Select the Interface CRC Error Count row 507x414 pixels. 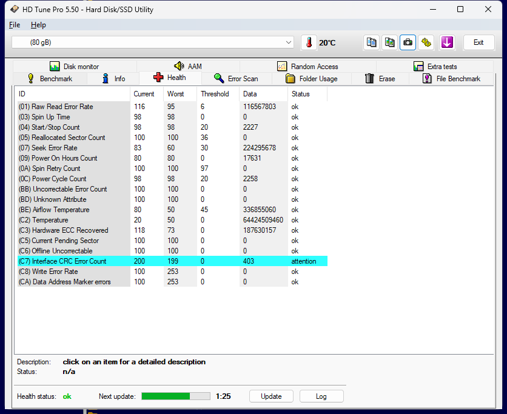point(121,261)
